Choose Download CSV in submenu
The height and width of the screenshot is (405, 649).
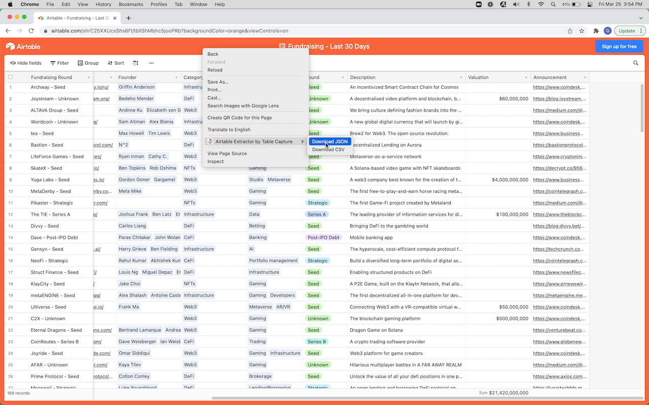coord(328,150)
